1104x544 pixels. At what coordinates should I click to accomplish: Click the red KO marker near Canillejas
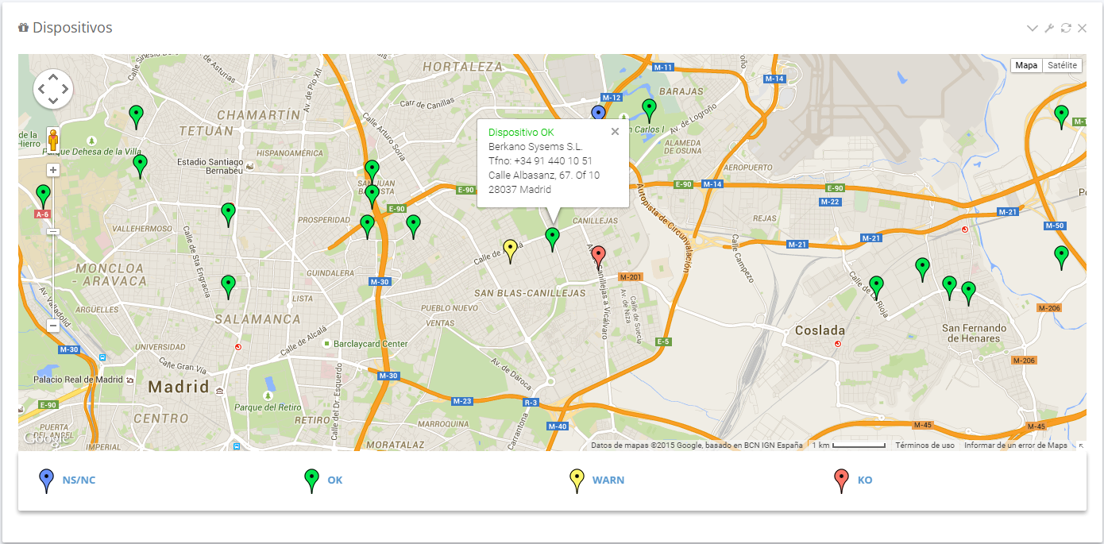[x=599, y=253]
